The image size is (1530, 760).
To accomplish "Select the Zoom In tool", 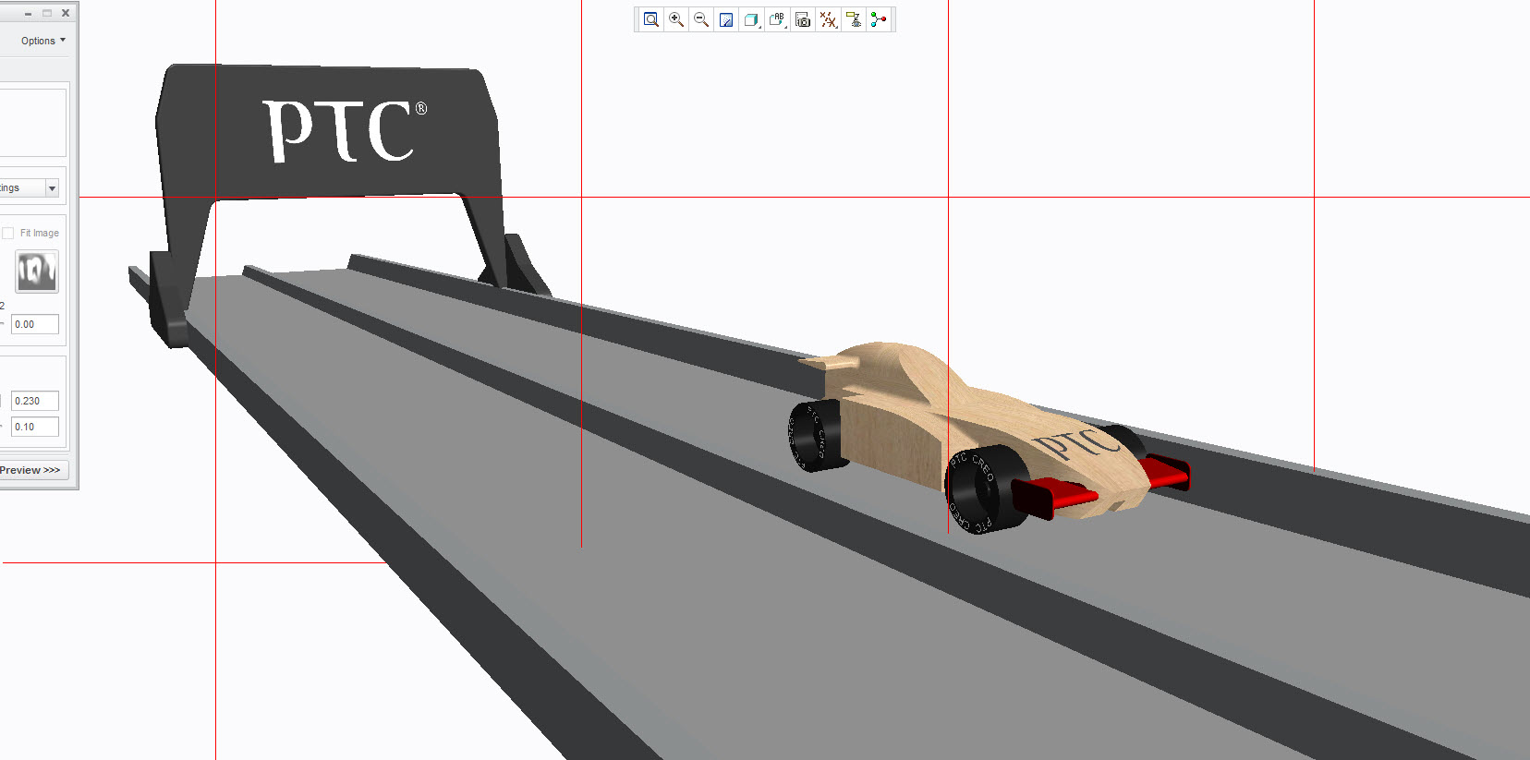I will pyautogui.click(x=676, y=19).
